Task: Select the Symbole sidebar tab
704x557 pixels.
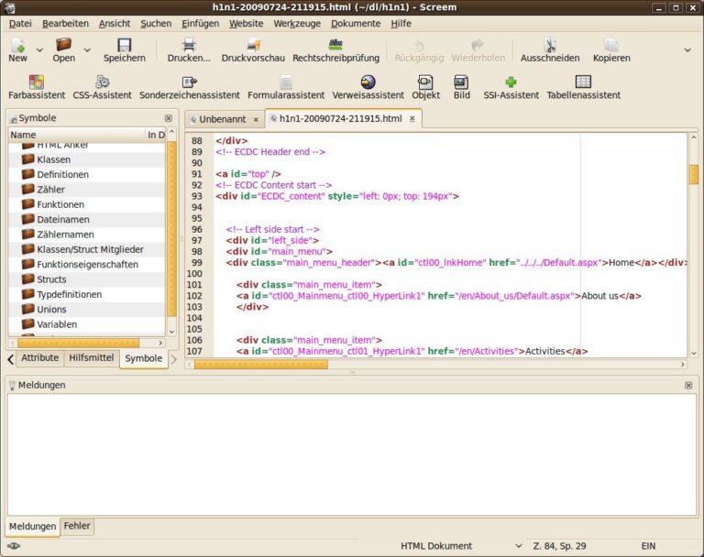Action: click(144, 358)
